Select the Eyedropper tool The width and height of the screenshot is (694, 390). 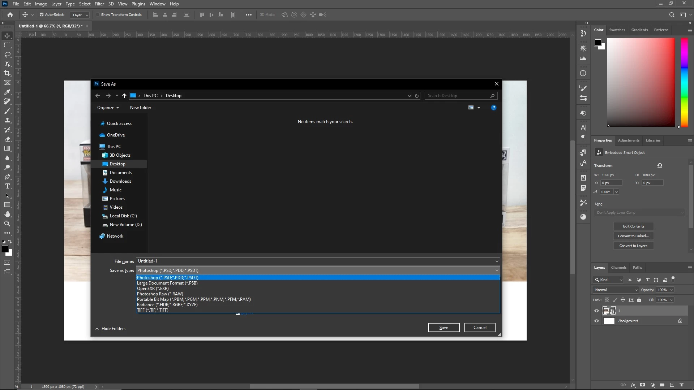[x=7, y=92]
